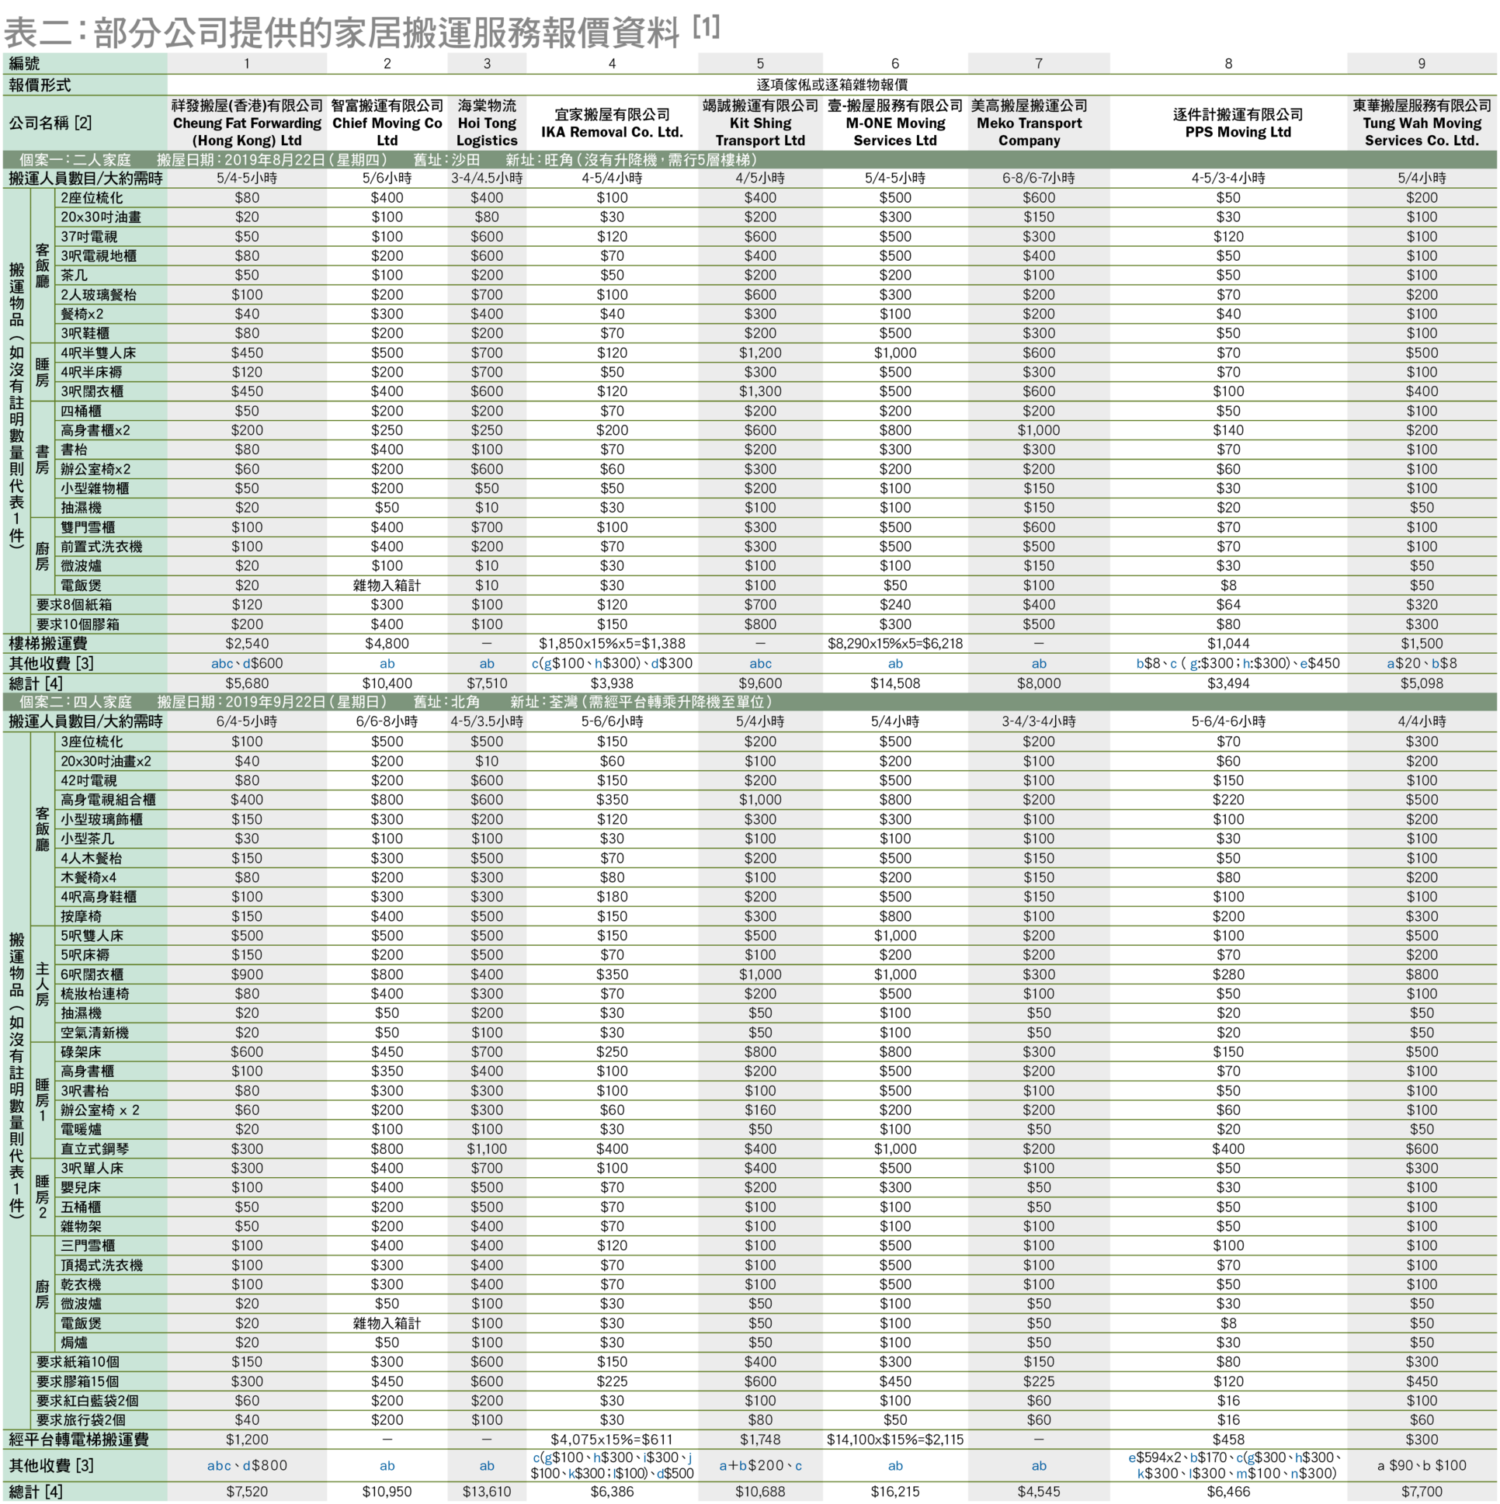Select the 2座位梳化 row label
The height and width of the screenshot is (1504, 1500).
92,198
